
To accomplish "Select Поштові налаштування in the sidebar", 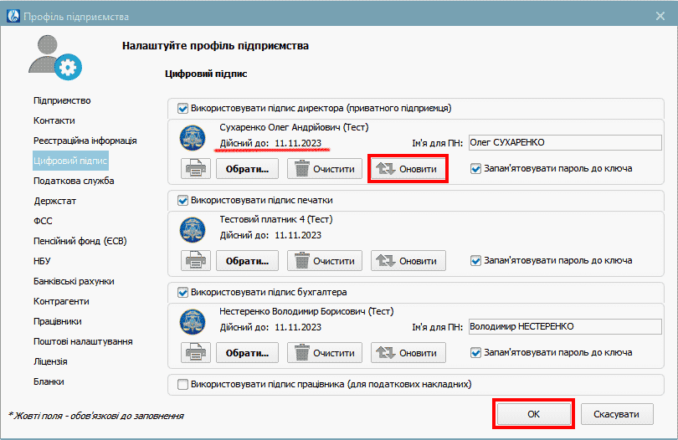I will [83, 341].
